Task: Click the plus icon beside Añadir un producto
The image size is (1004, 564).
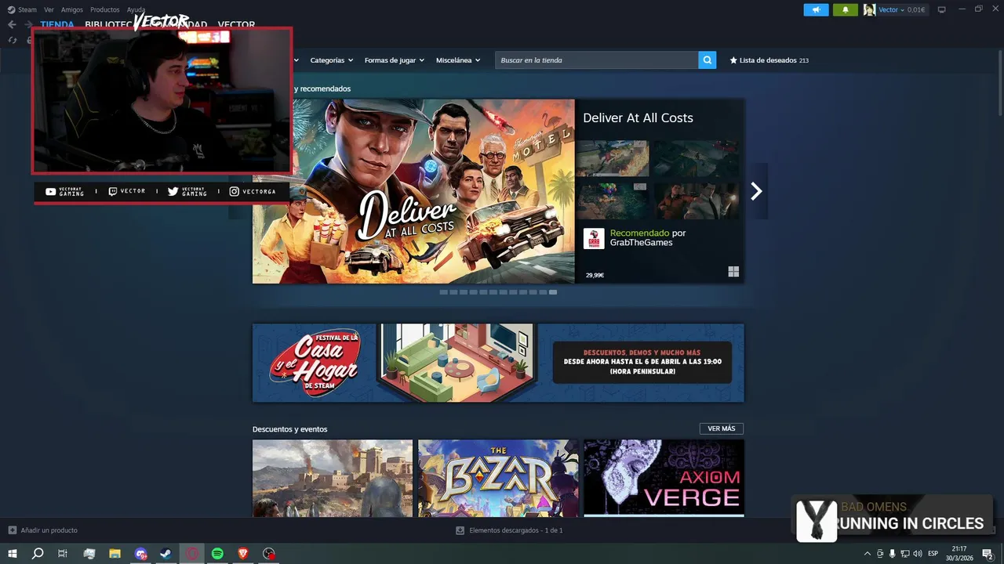Action: (12, 530)
